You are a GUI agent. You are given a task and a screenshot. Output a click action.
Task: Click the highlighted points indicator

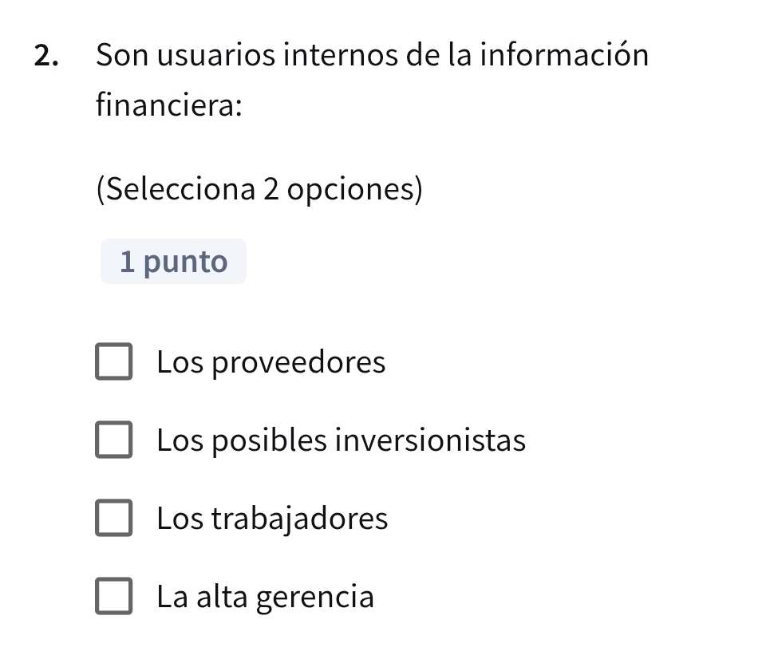tap(173, 261)
